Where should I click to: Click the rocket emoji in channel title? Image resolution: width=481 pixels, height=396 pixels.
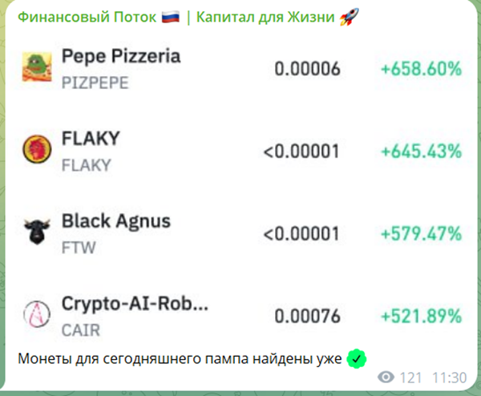click(347, 17)
